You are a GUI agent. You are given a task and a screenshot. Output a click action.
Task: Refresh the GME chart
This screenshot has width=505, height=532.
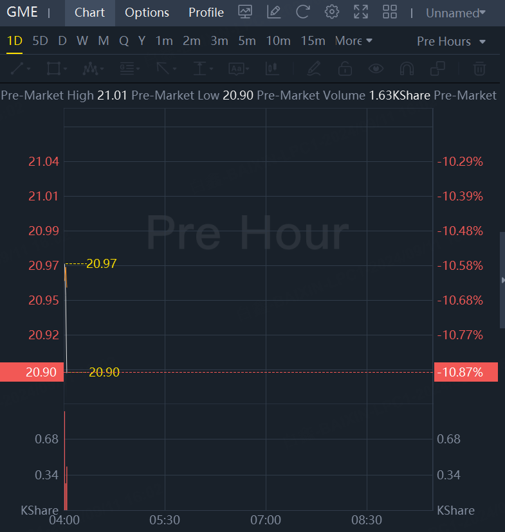click(302, 12)
